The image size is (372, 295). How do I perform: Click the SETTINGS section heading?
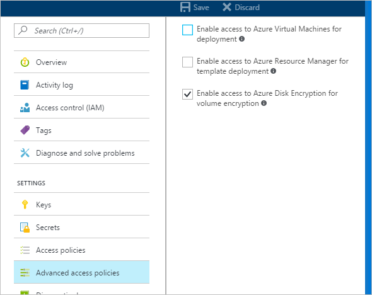(x=31, y=183)
